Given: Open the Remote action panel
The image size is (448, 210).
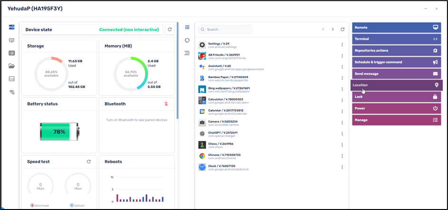Looking at the screenshot, I should [396, 28].
